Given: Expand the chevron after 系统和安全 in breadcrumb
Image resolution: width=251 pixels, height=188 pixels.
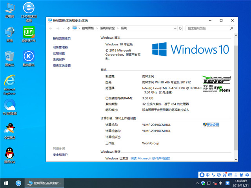Looking at the screenshot, I should (x=118, y=28).
